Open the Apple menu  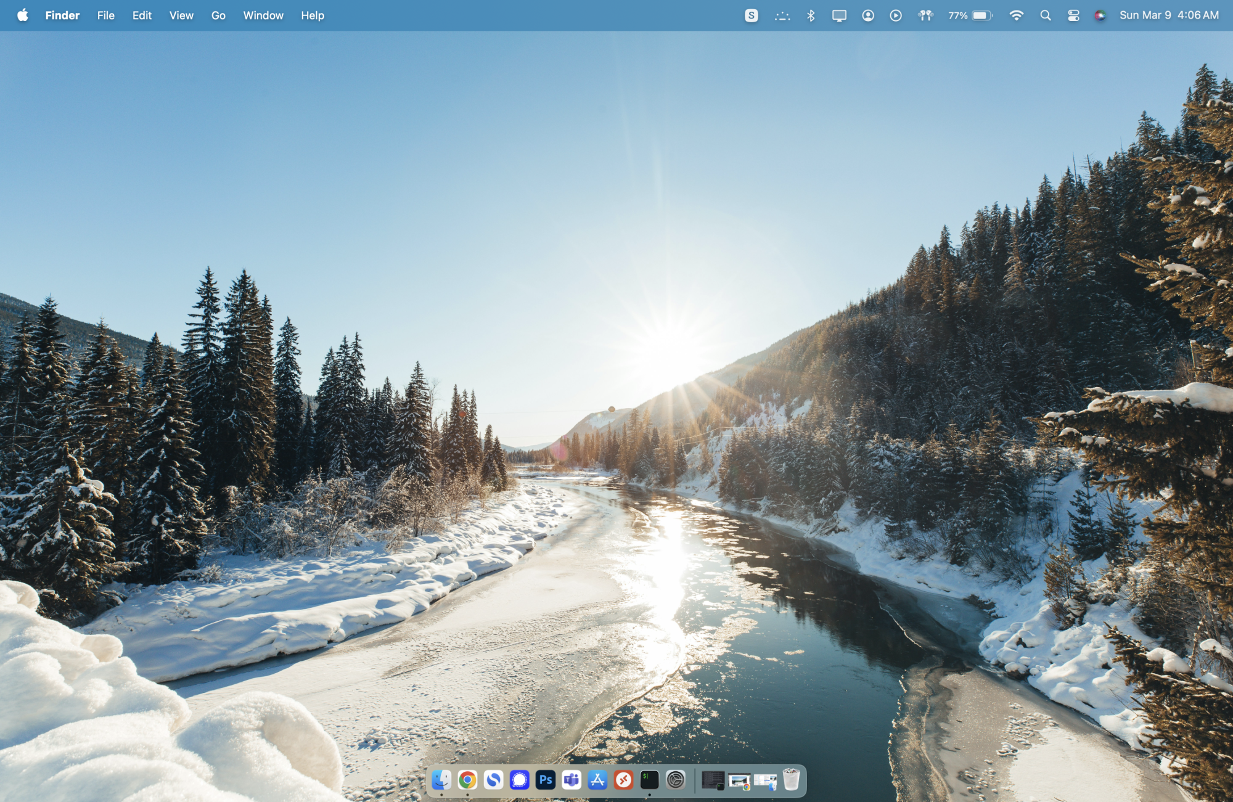pyautogui.click(x=23, y=15)
